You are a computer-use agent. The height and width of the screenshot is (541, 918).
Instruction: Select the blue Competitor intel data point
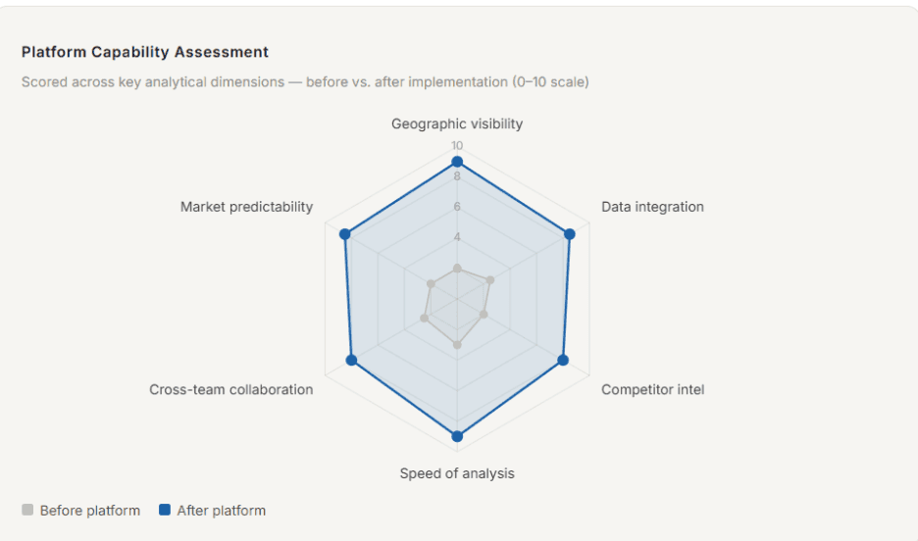click(x=563, y=360)
